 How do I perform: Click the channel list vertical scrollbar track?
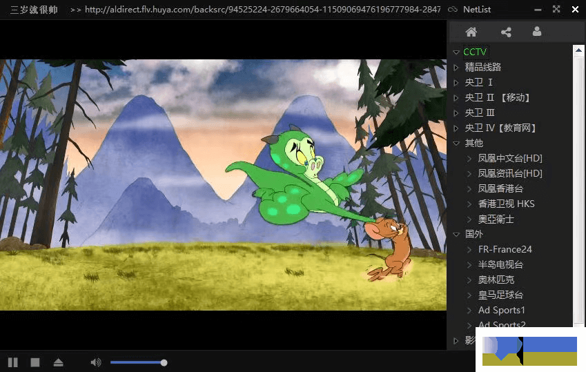click(x=578, y=189)
